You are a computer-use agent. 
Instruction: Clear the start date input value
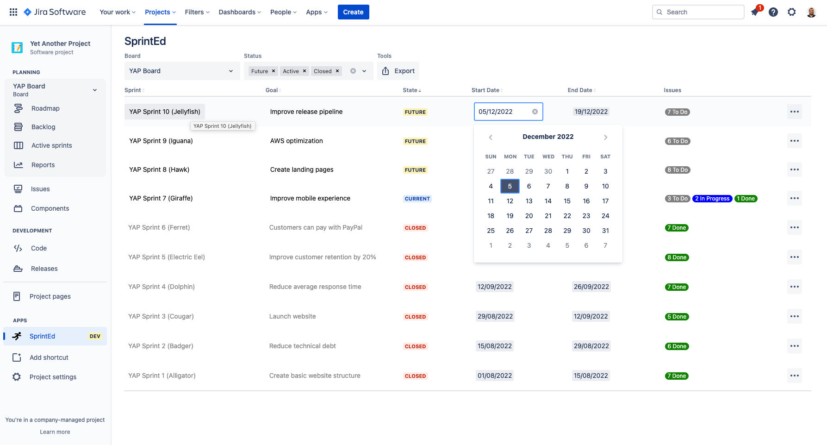[535, 112]
